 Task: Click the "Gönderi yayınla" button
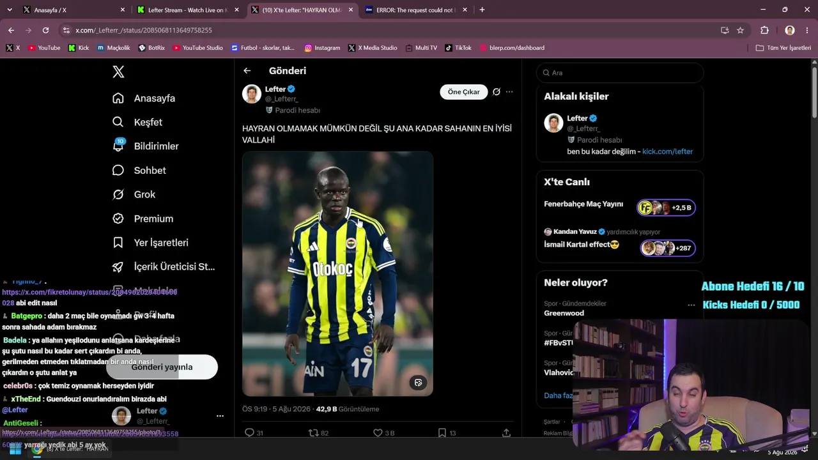pos(162,367)
